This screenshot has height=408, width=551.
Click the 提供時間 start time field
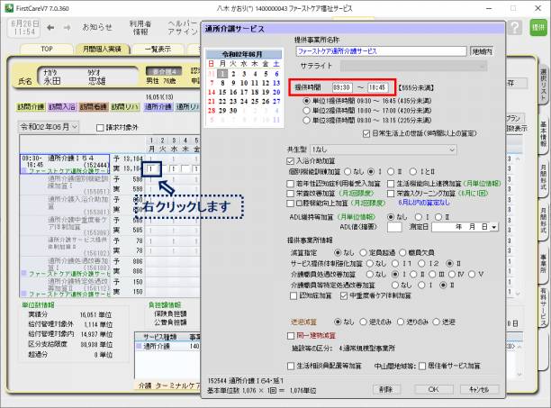coord(343,87)
